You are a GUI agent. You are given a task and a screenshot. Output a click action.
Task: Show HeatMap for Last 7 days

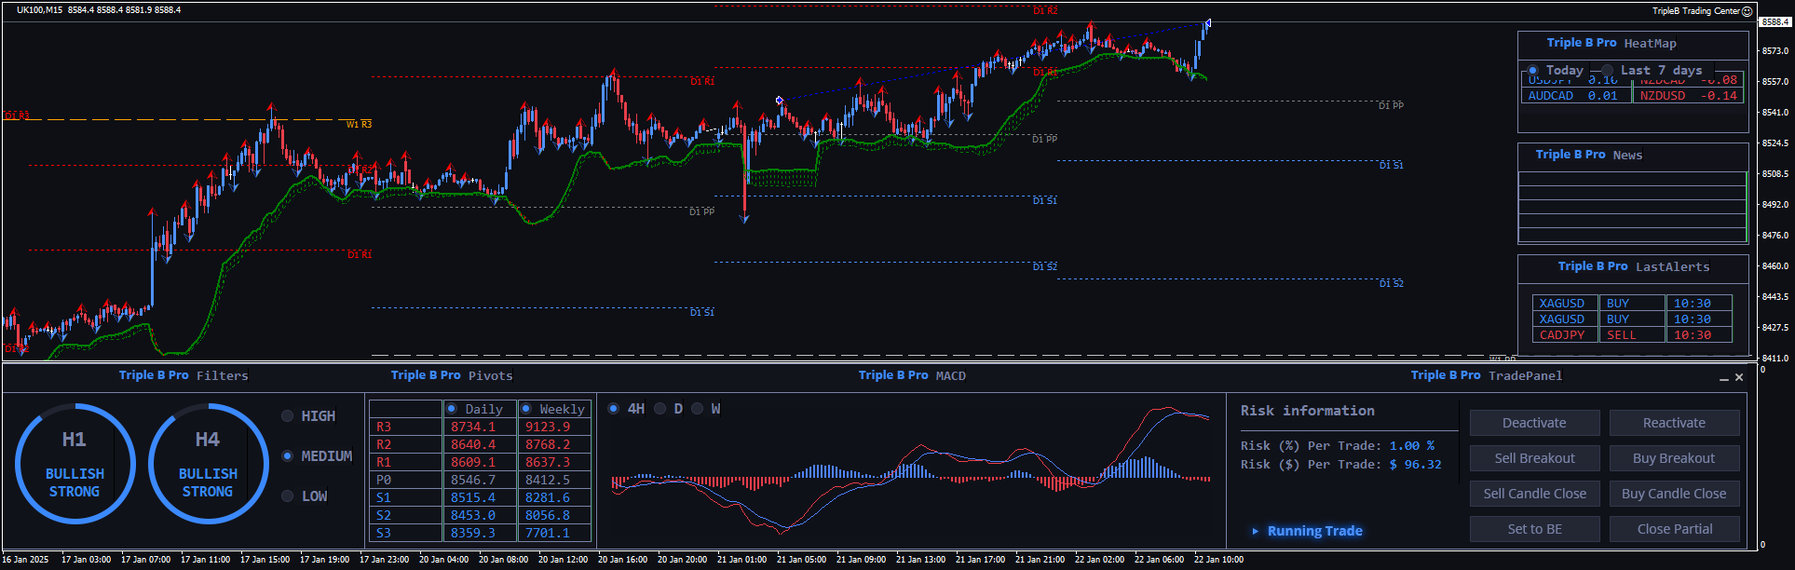coord(1608,71)
